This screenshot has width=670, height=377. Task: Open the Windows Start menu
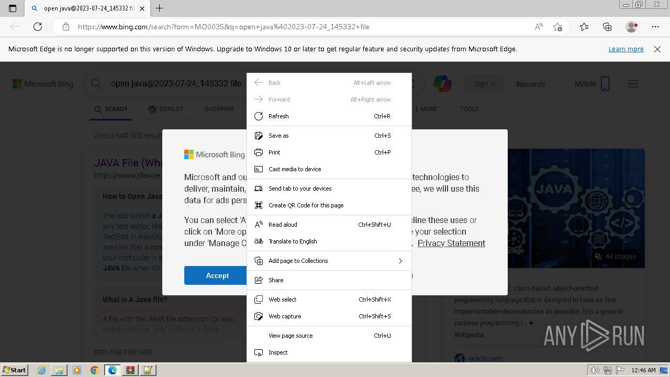coord(15,370)
